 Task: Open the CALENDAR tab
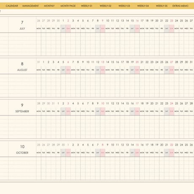click(x=12, y=6)
